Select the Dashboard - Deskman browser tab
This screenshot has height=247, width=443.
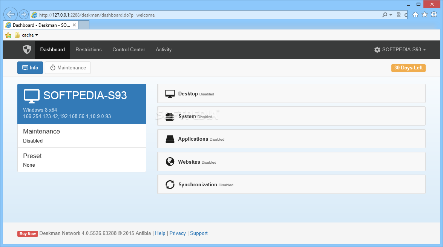point(41,25)
